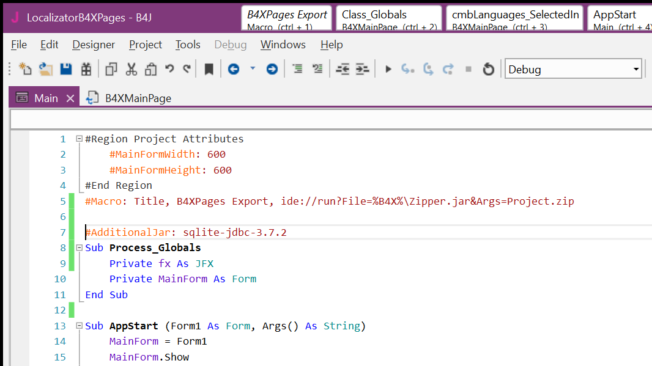The width and height of the screenshot is (652, 366).
Task: Click line number 10 in gutter
Action: click(60, 279)
